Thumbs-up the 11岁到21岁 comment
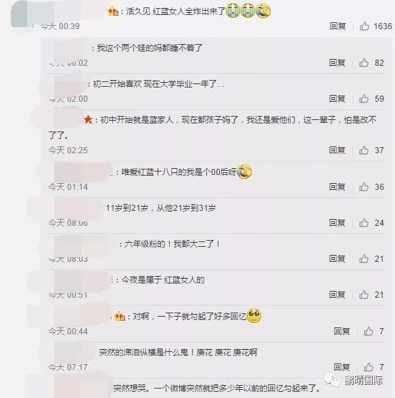 364,223
